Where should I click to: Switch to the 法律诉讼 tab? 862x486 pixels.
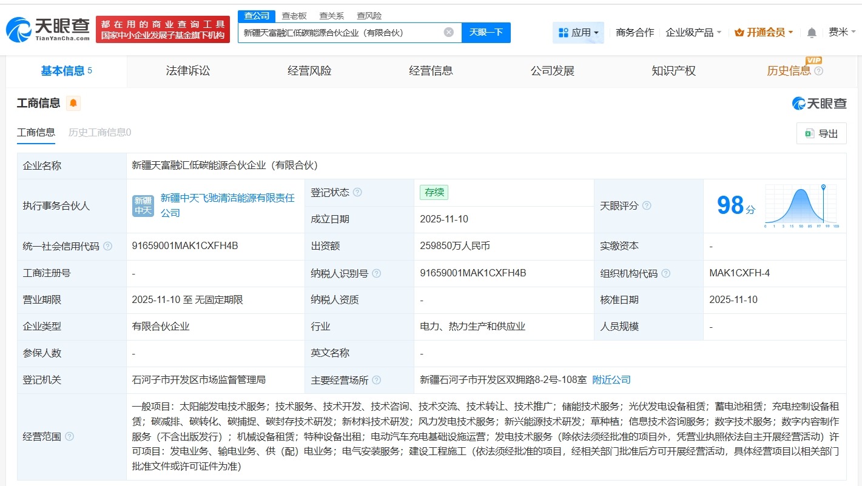[187, 70]
